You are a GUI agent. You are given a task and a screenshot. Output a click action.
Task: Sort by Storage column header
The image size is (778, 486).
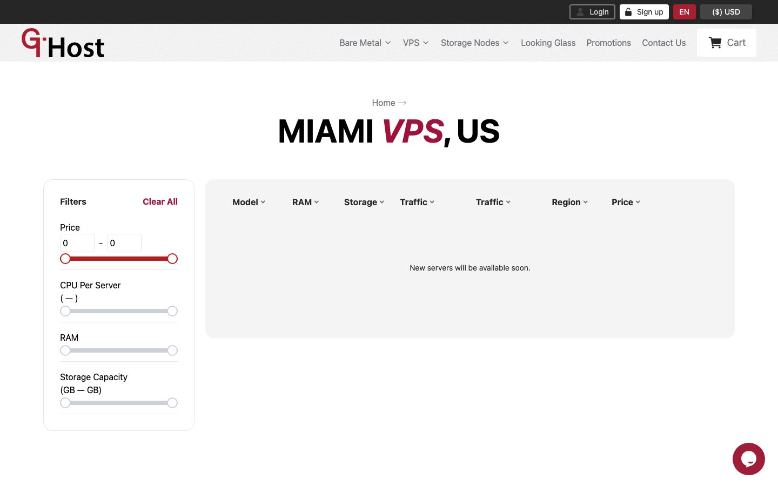[364, 202]
